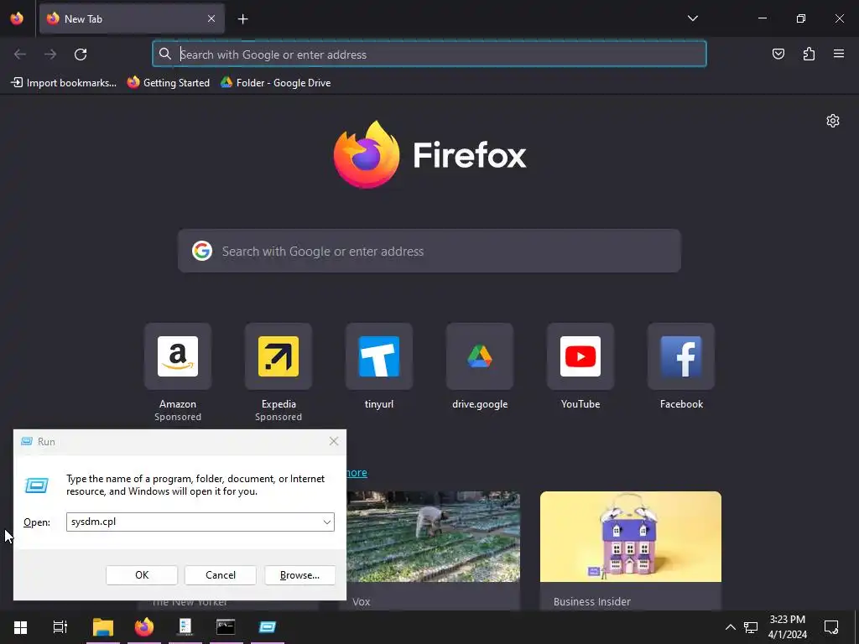Open File Explorer from the taskbar
Screen dimensions: 859x644
[102, 627]
